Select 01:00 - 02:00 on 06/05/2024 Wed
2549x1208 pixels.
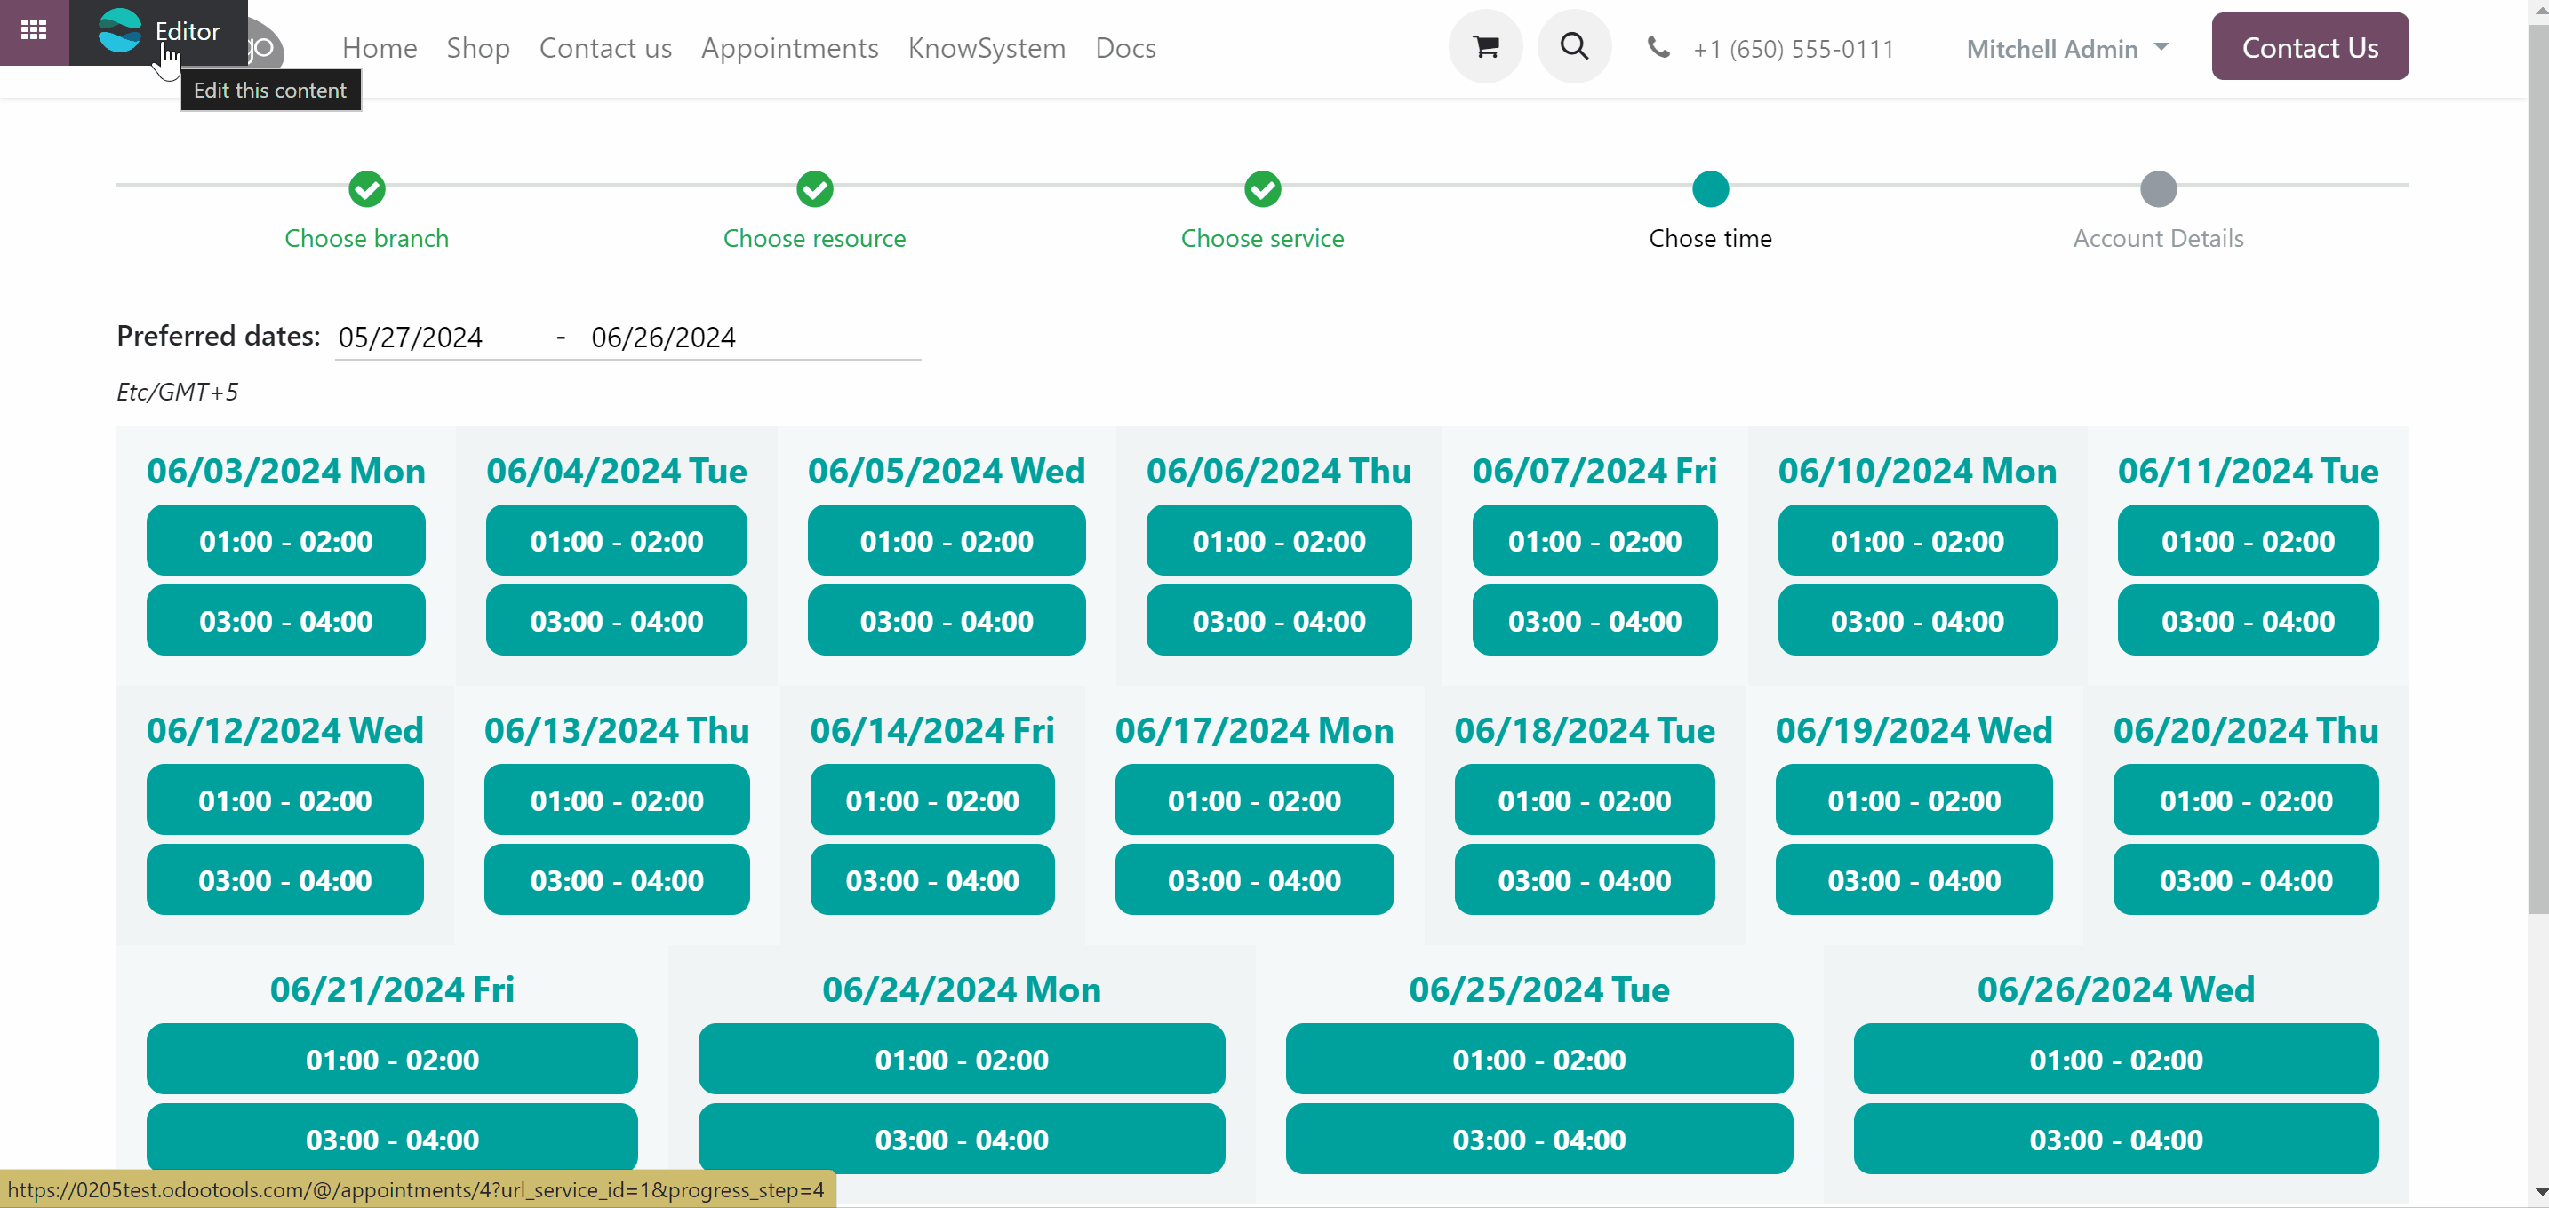coord(946,541)
